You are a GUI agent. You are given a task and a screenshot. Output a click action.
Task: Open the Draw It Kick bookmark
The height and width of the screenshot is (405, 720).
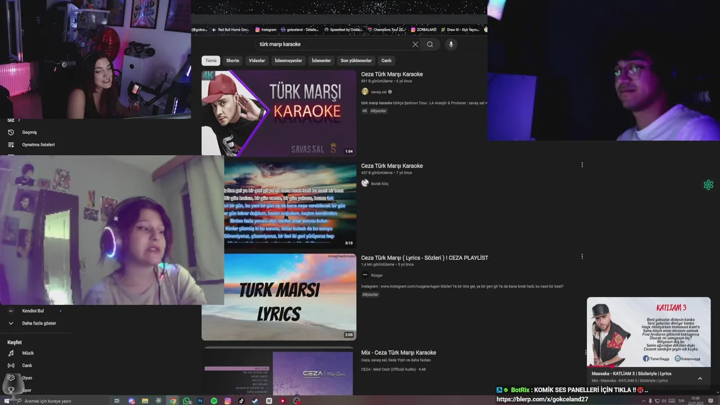(461, 30)
